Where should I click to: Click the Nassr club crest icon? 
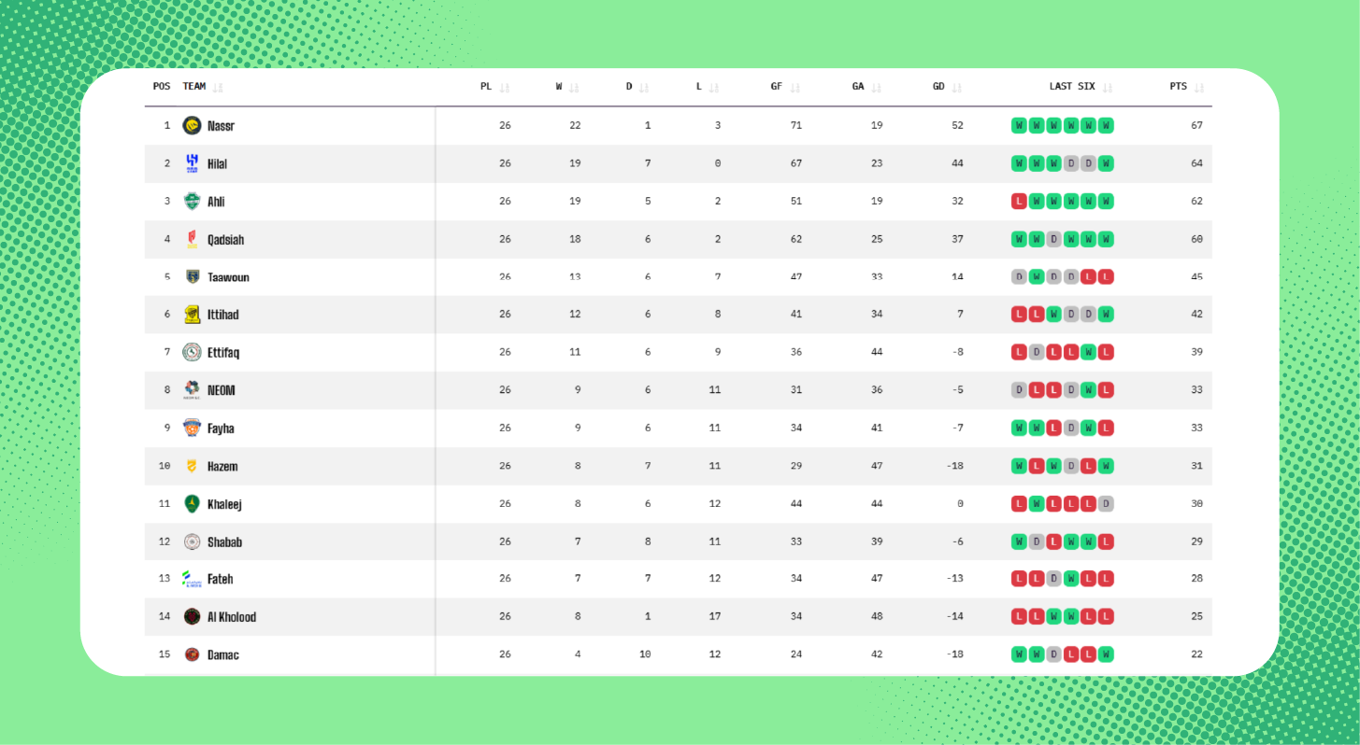[192, 125]
